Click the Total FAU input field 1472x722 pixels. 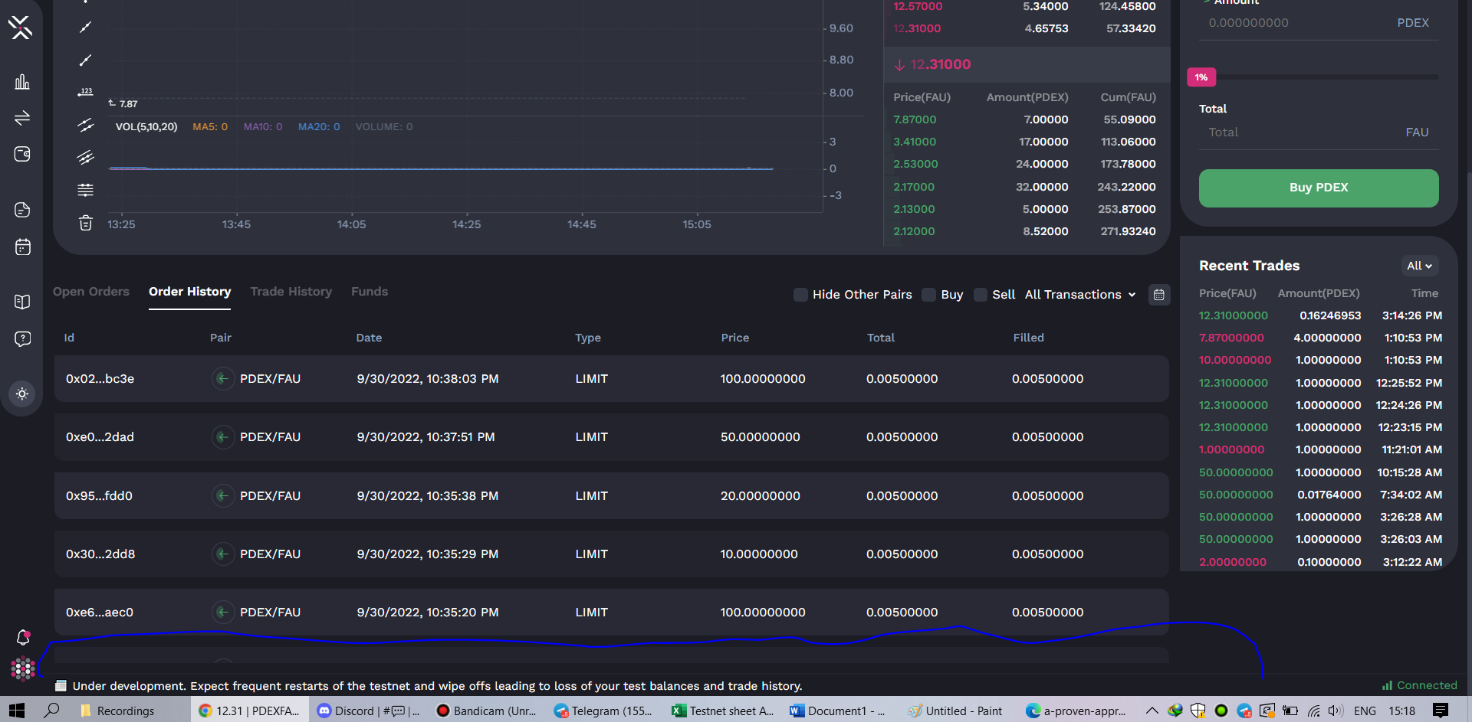click(x=1303, y=132)
